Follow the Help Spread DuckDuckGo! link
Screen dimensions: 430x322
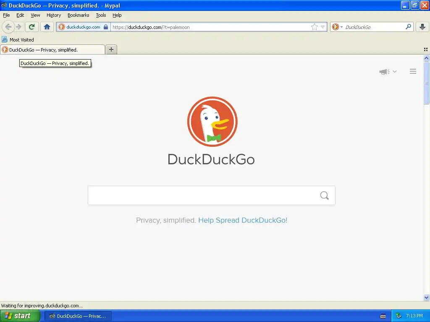tap(243, 220)
